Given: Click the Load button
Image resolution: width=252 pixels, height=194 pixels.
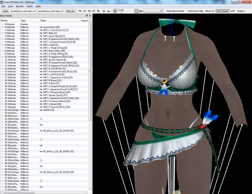Looking at the screenshot, I should pos(5,11).
